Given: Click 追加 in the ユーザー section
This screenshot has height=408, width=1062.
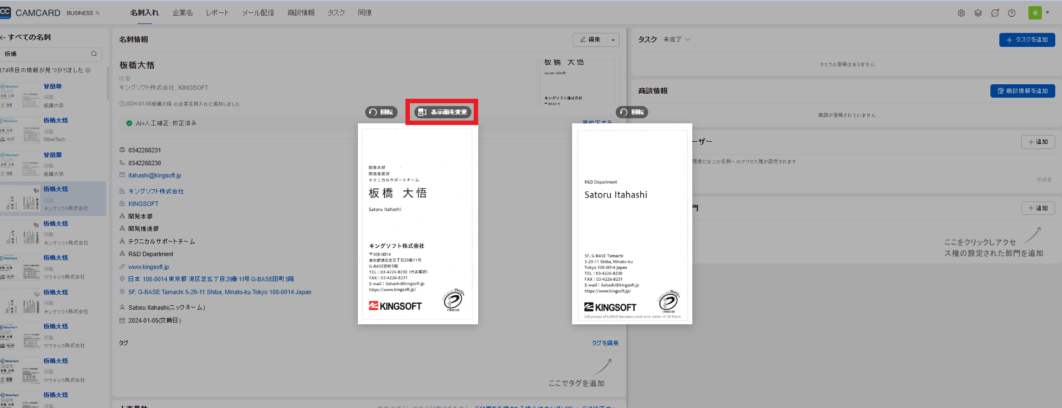Looking at the screenshot, I should 1038,142.
